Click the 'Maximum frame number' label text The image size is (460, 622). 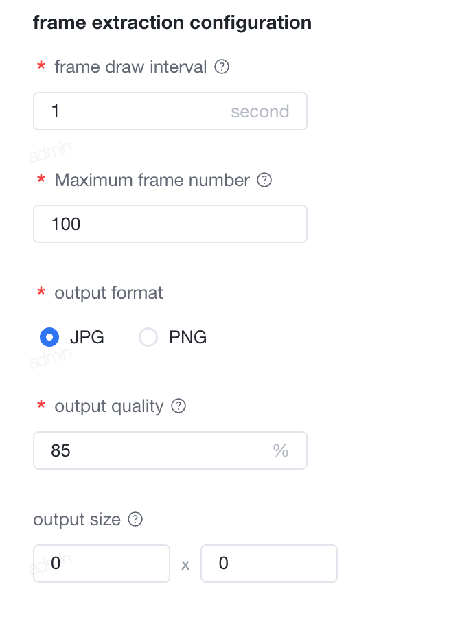click(x=152, y=180)
